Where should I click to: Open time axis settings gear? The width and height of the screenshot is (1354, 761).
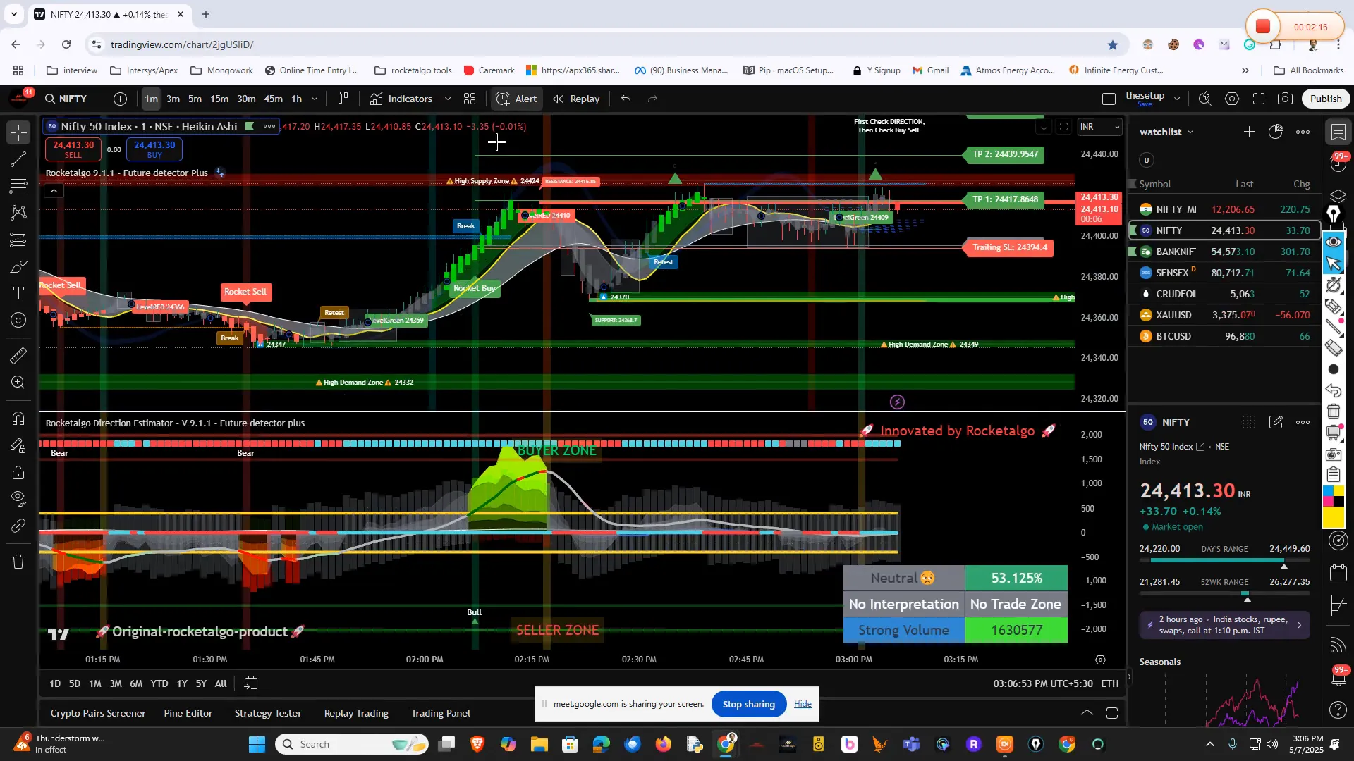tap(1100, 660)
